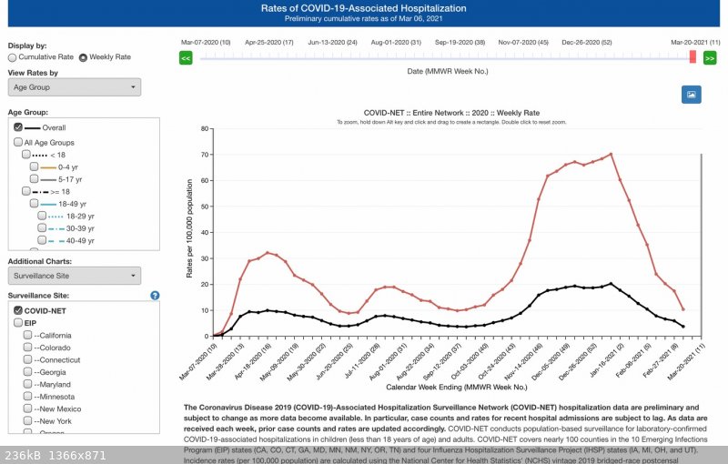This screenshot has width=728, height=464.
Task: Click the red date slider handle
Action: pyautogui.click(x=693, y=57)
